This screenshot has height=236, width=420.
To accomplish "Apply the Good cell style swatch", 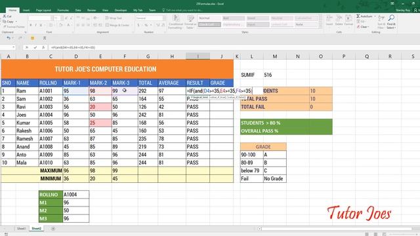I will pyautogui.click(x=258, y=18).
